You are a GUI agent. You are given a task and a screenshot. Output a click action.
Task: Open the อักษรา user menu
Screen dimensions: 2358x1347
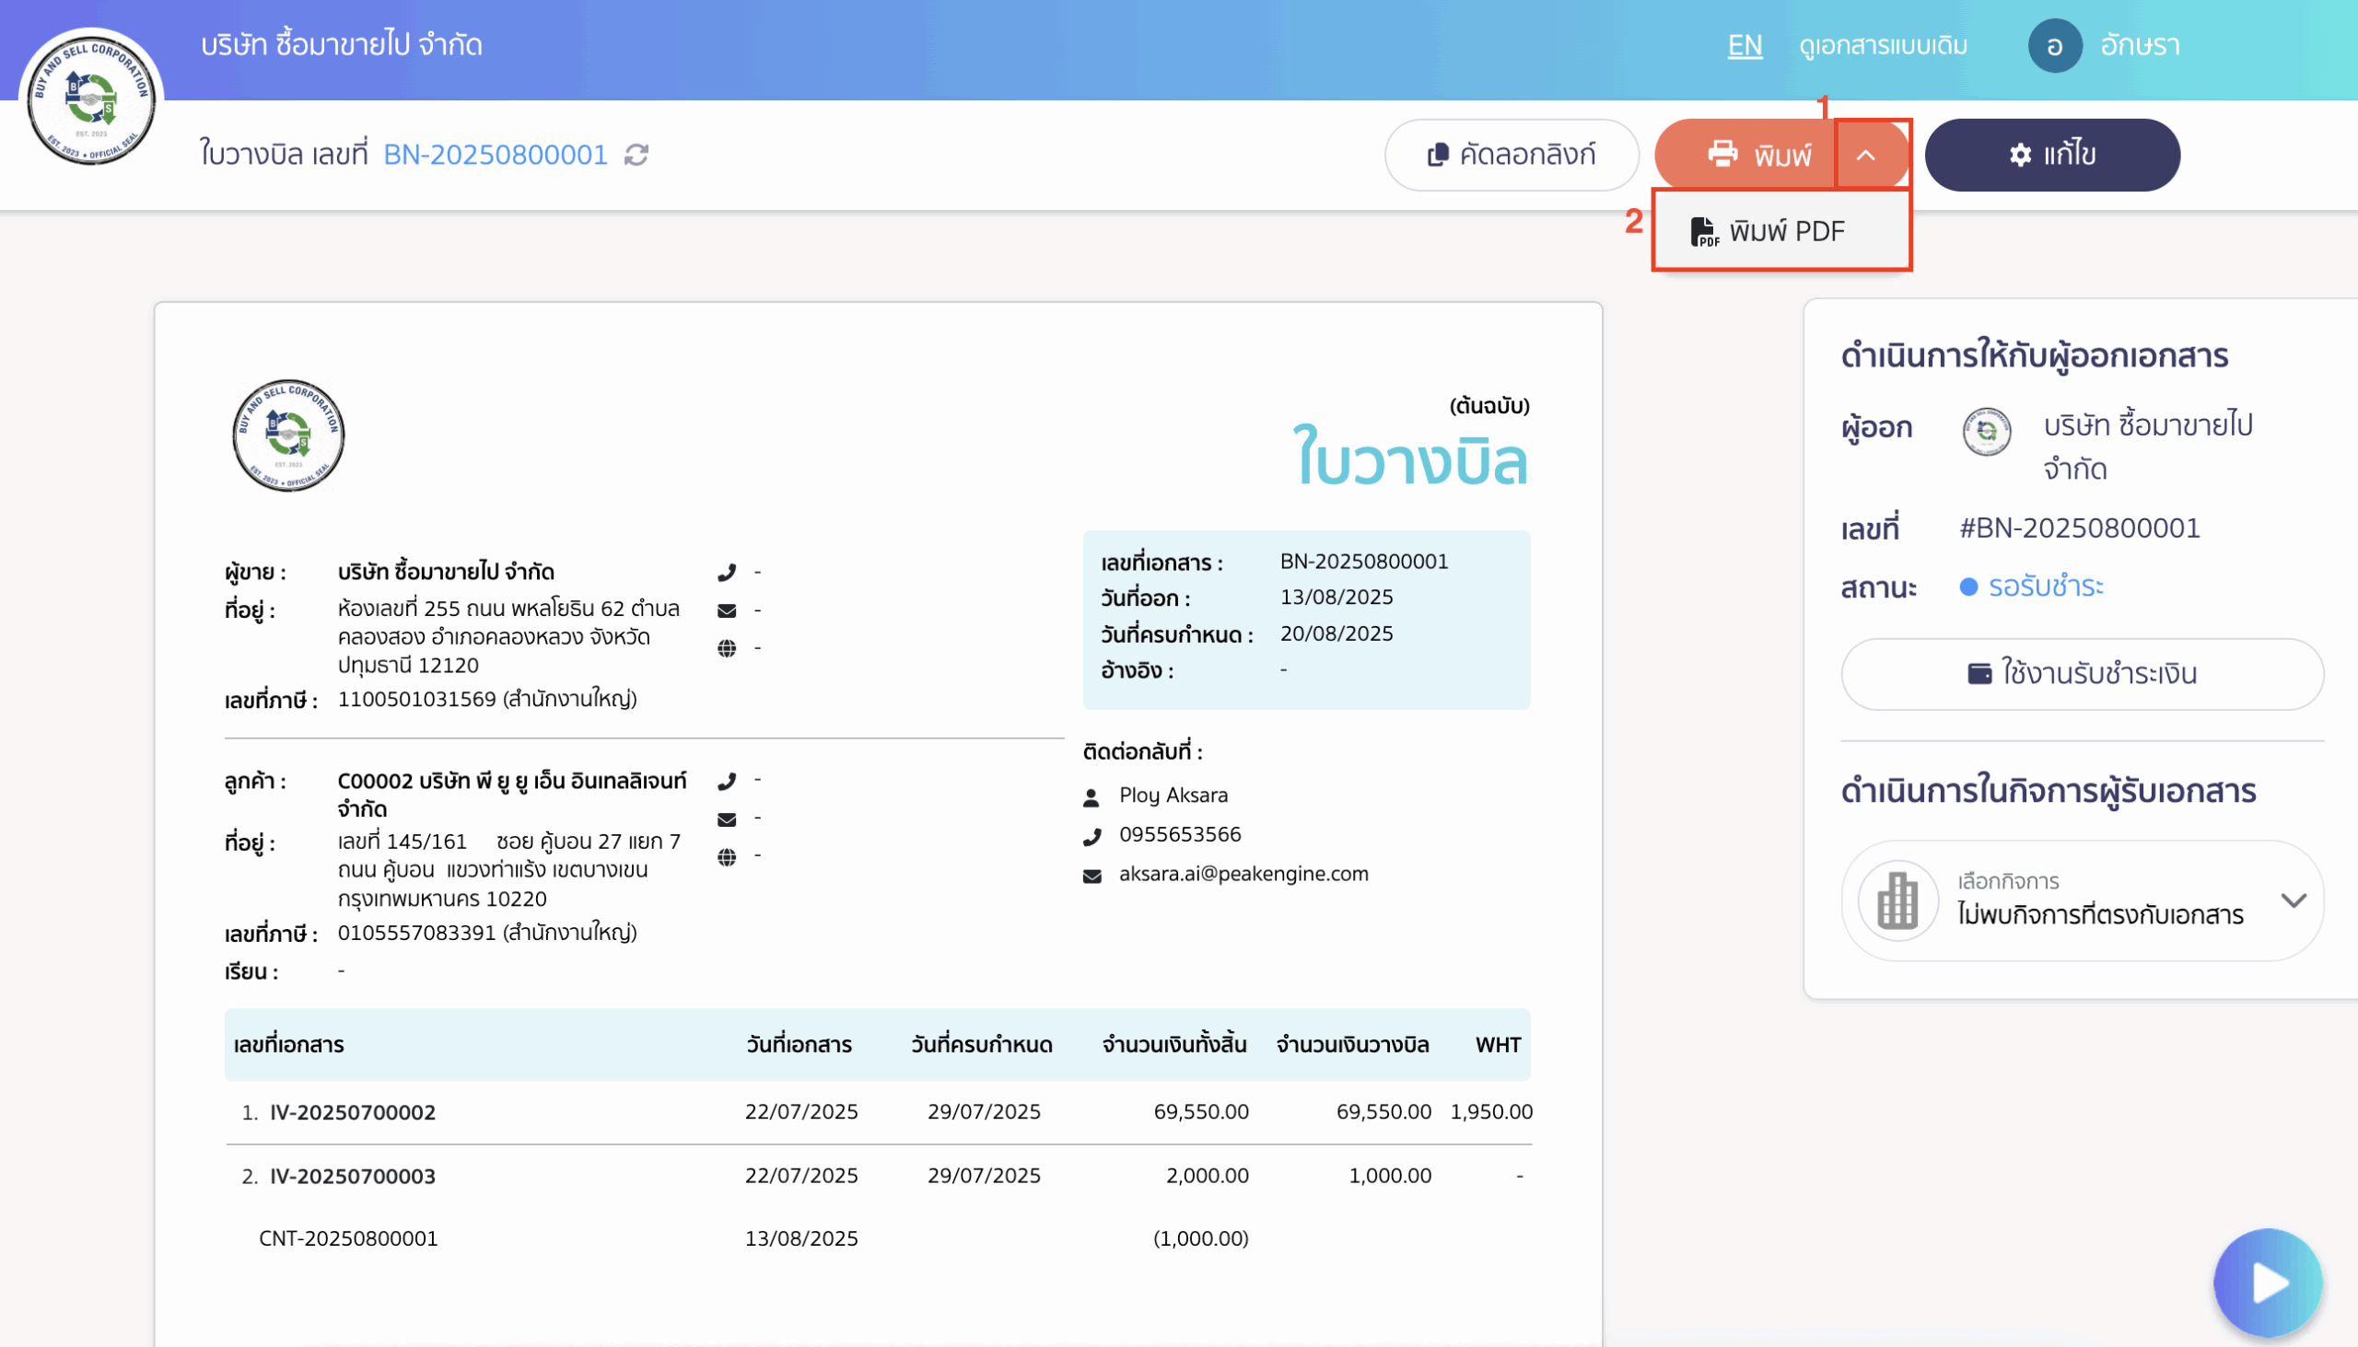(2140, 45)
